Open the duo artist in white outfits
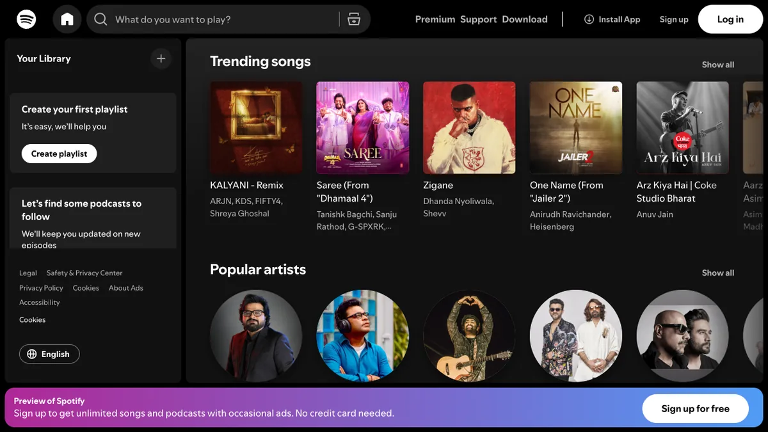 576,336
